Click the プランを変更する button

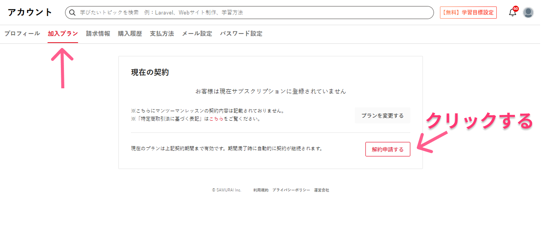pos(382,115)
